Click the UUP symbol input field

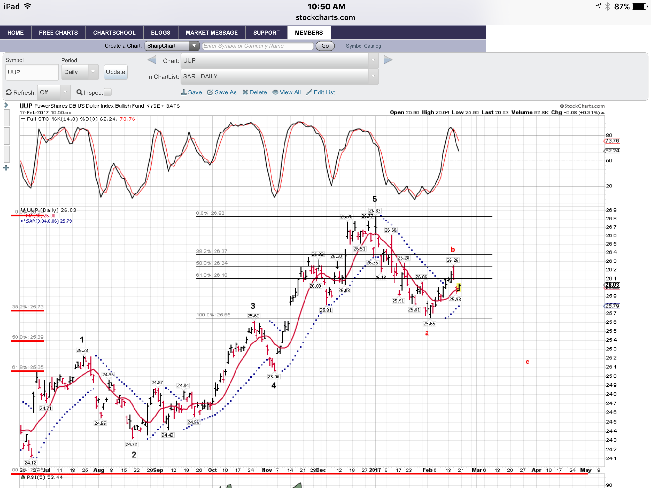point(32,72)
